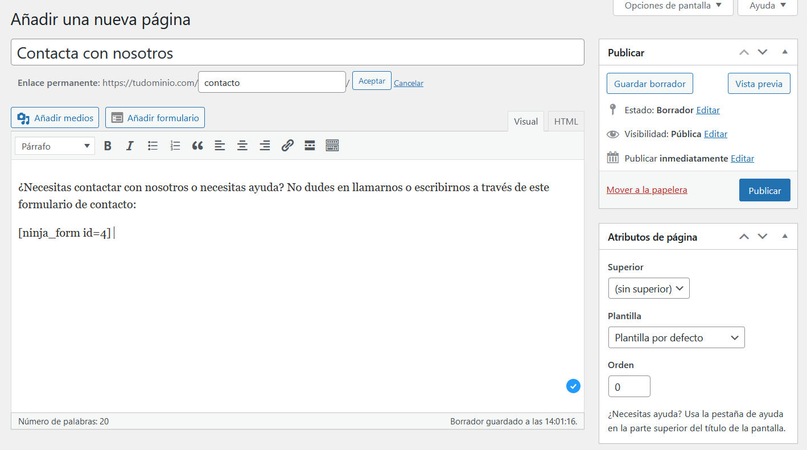This screenshot has height=450, width=807.
Task: Click the page title field
Action: [x=298, y=52]
